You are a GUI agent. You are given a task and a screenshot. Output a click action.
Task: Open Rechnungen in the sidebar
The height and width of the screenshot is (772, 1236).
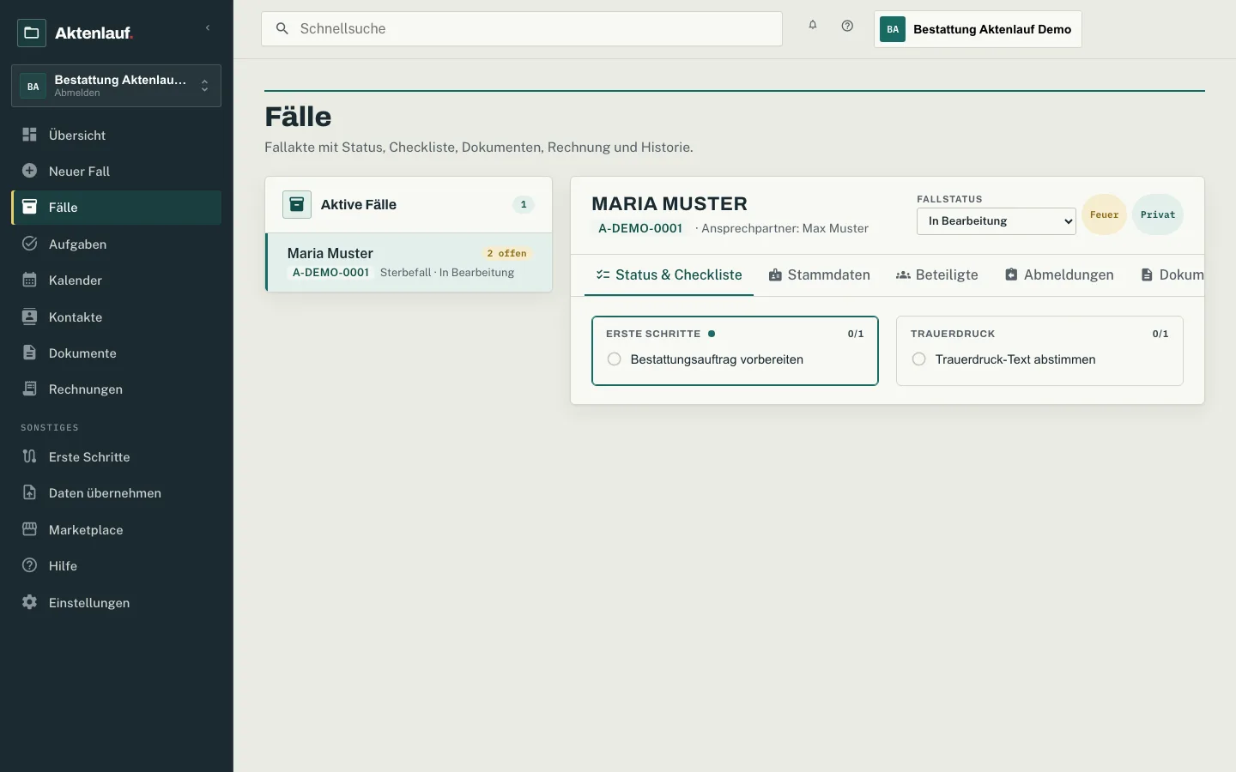pyautogui.click(x=116, y=389)
